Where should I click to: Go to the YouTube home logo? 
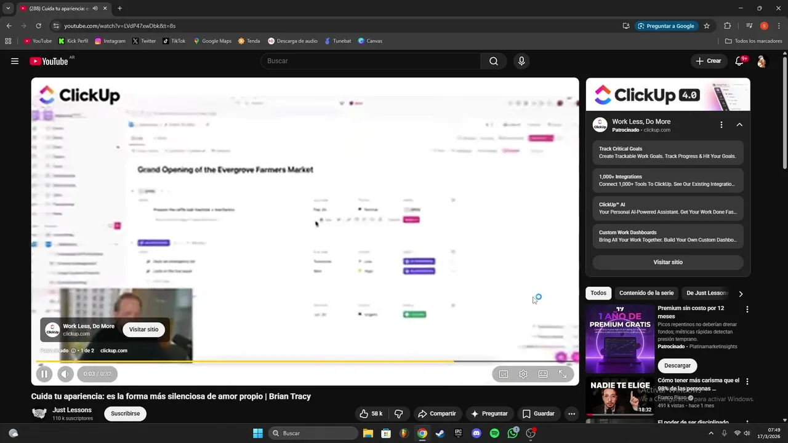(x=49, y=61)
